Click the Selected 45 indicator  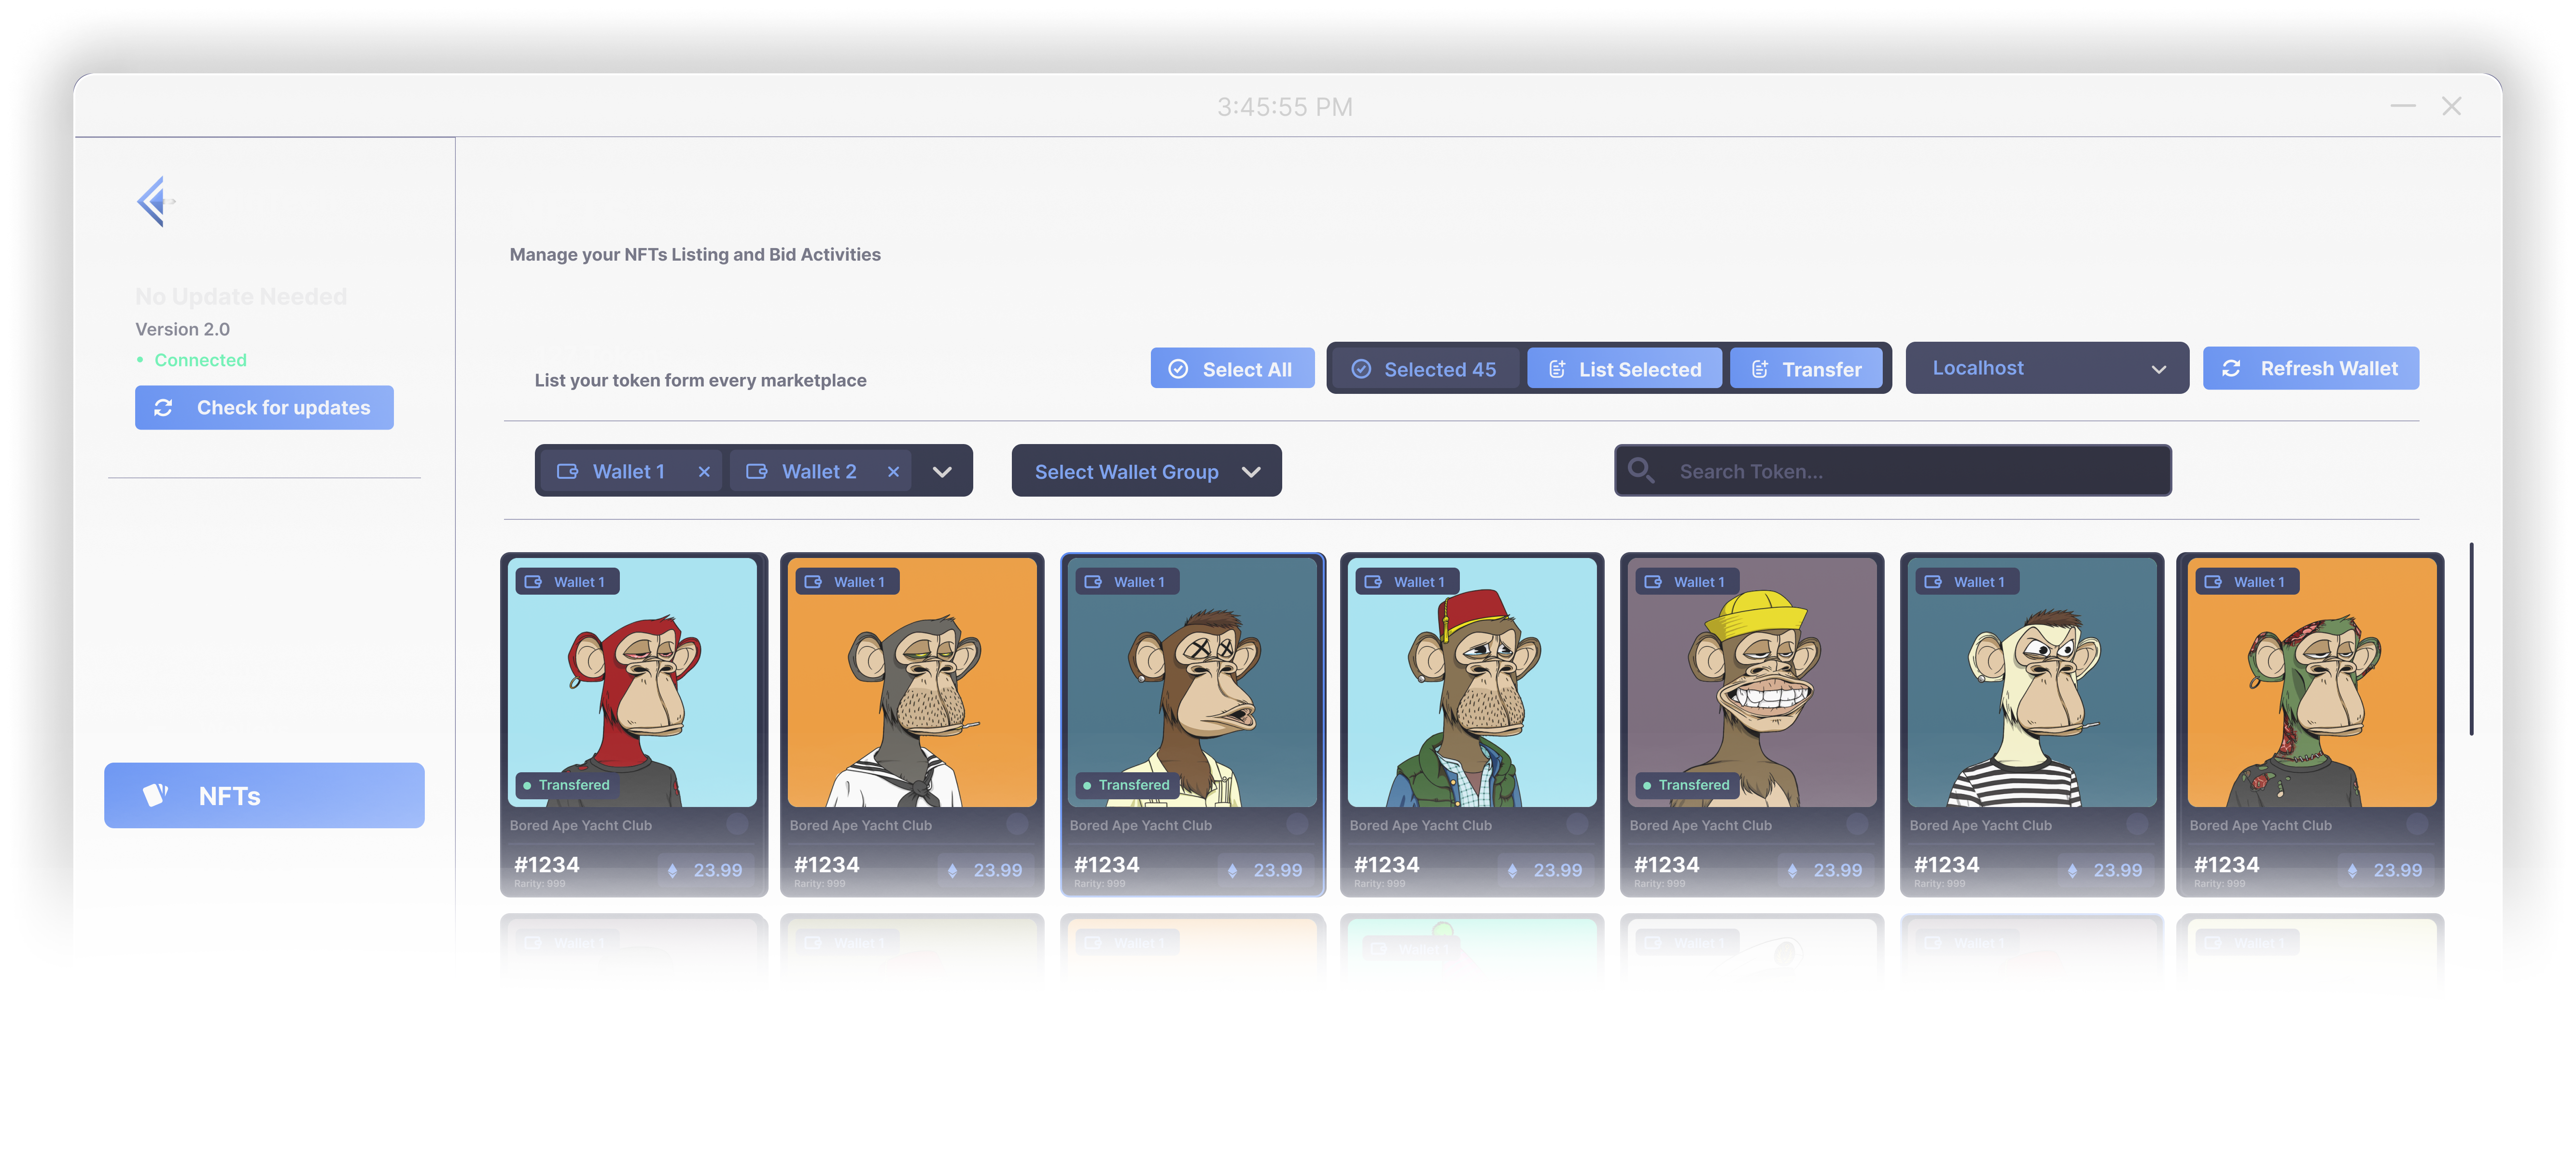point(1424,369)
